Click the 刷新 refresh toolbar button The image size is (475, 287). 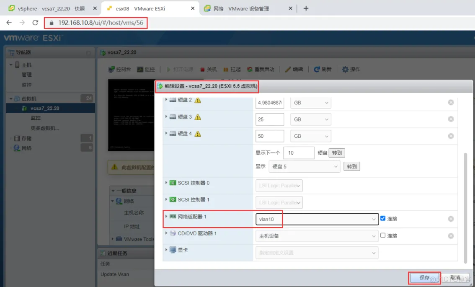[x=323, y=70]
